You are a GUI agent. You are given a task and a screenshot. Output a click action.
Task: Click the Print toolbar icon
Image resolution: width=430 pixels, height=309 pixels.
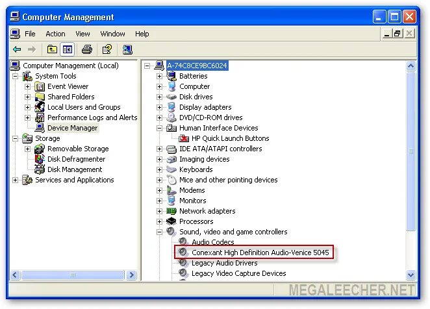coord(87,49)
